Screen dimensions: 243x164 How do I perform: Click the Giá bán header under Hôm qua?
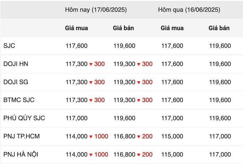(219, 28)
